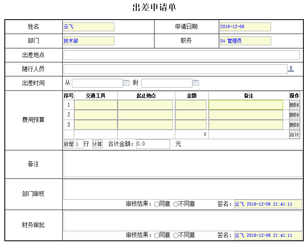Focus 金额 cell in budget row 3
Screen dimensions: 307x246
pyautogui.click(x=191, y=125)
